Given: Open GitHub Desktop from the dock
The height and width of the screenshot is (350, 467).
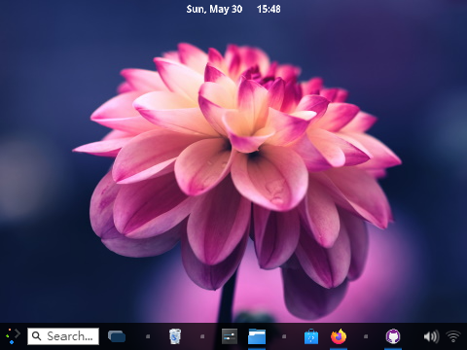Looking at the screenshot, I should (x=393, y=336).
